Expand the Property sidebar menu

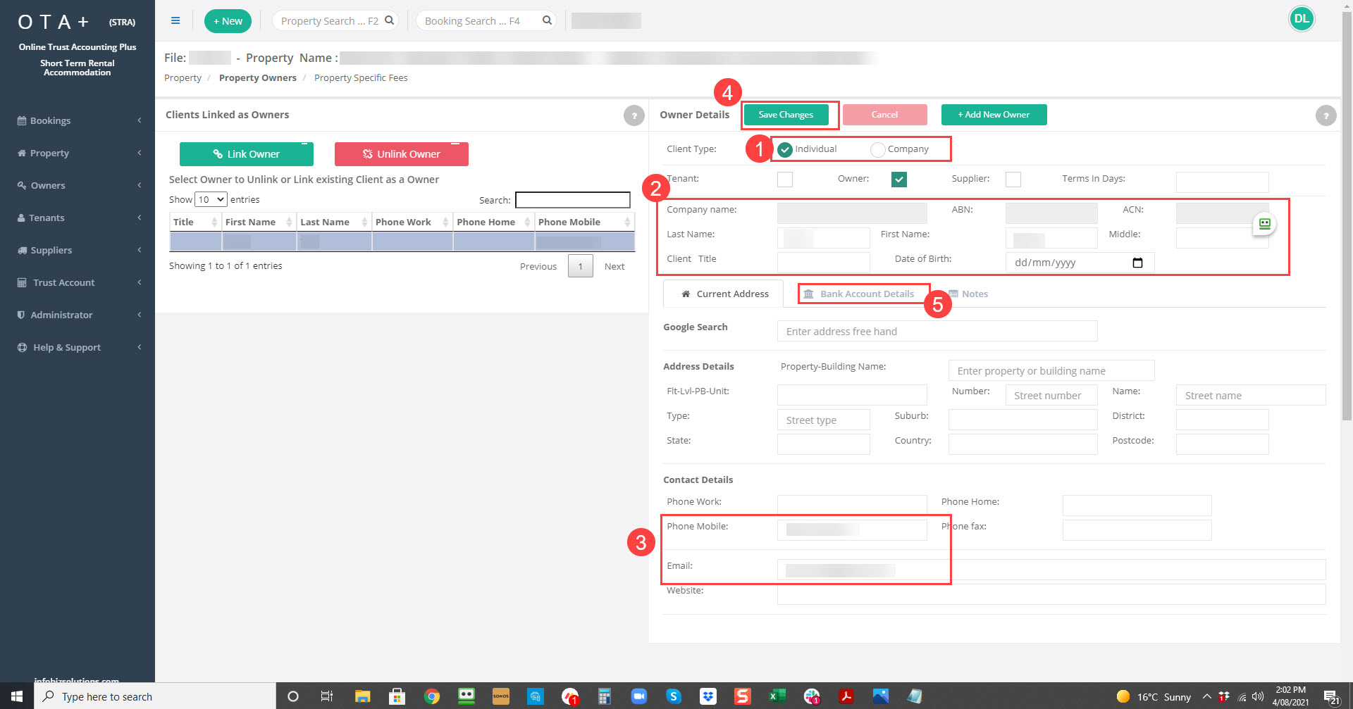[78, 153]
